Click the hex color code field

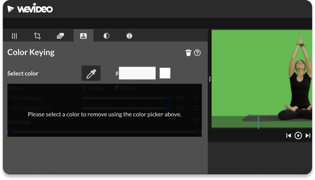point(137,73)
